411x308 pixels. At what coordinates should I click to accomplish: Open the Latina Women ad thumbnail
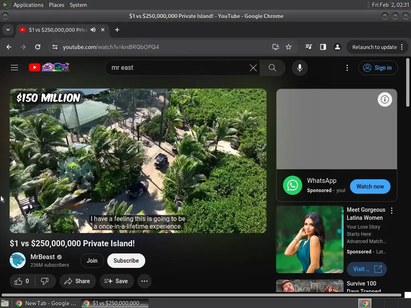[310, 239]
